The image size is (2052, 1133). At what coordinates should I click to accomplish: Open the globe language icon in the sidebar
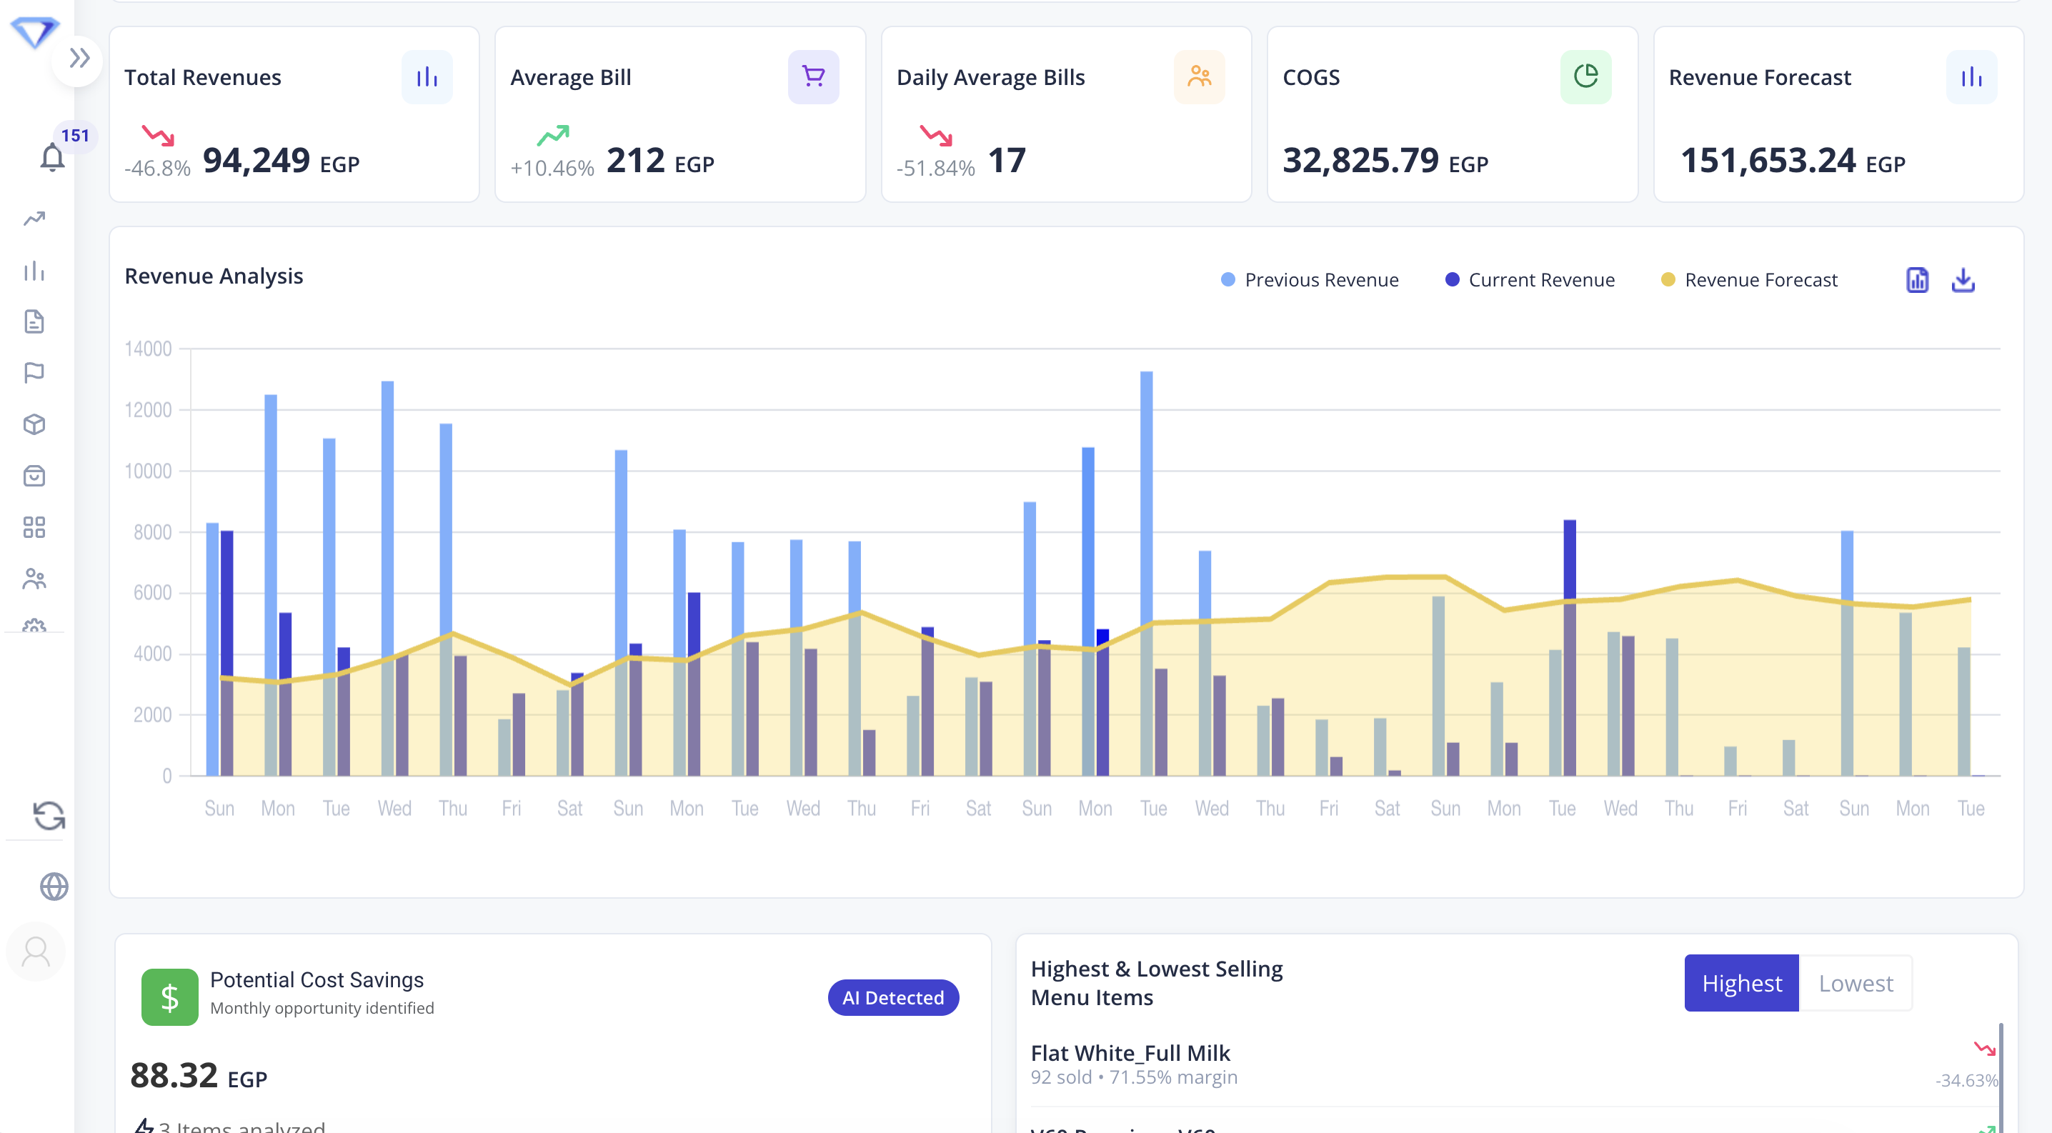click(x=53, y=886)
